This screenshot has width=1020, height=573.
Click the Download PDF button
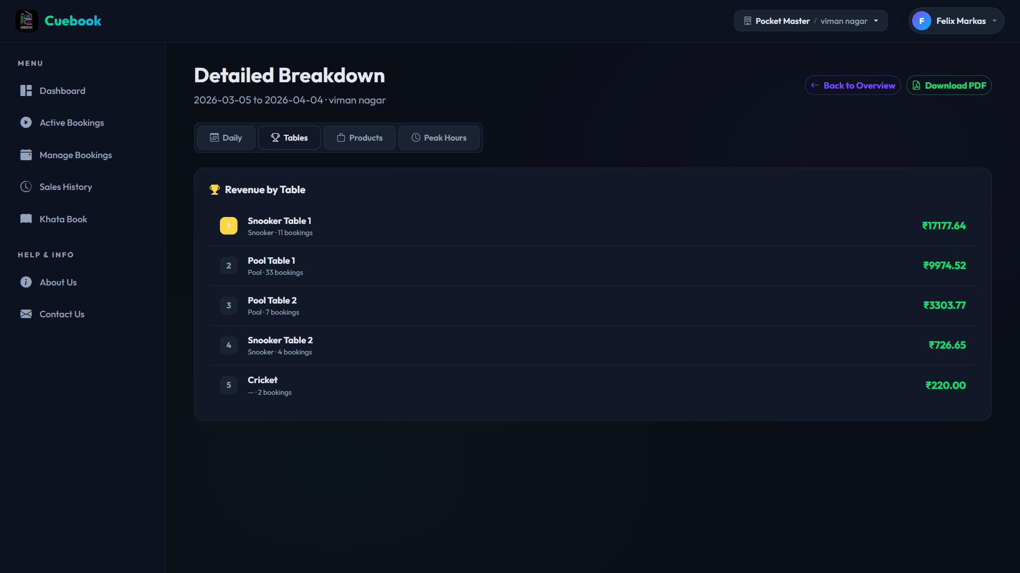click(949, 85)
